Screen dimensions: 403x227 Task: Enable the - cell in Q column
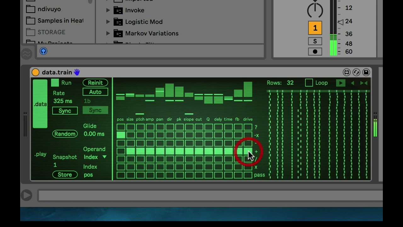(209, 143)
